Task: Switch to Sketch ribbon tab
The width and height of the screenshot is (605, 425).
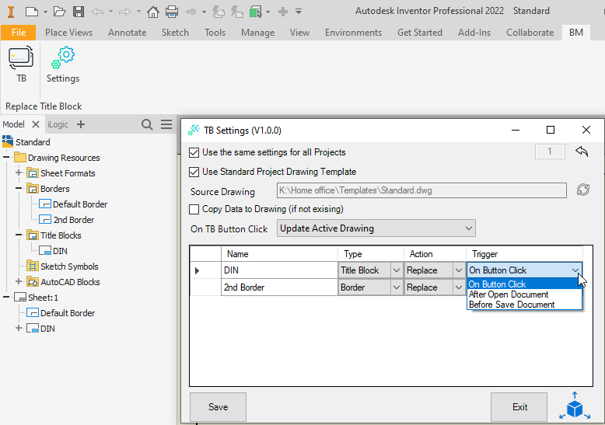Action: click(x=175, y=33)
